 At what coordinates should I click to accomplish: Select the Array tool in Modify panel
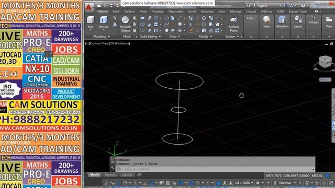point(217,30)
